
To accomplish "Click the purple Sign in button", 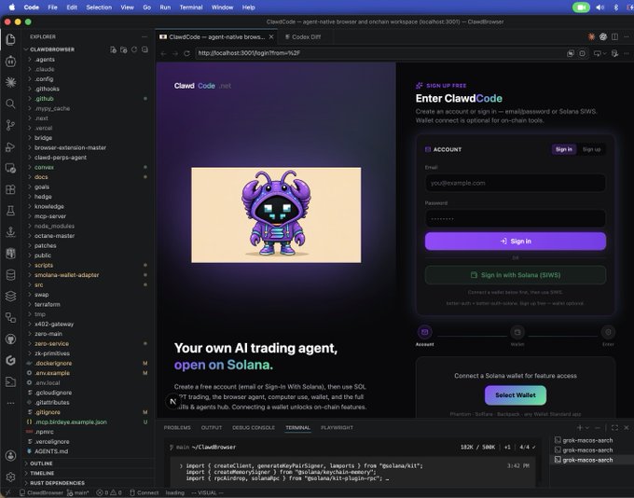I will click(x=515, y=242).
